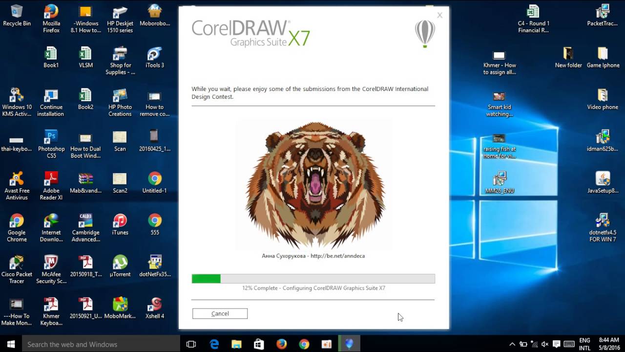This screenshot has height=352, width=625.
Task: Select the idman625b installer icon
Action: 603,141
